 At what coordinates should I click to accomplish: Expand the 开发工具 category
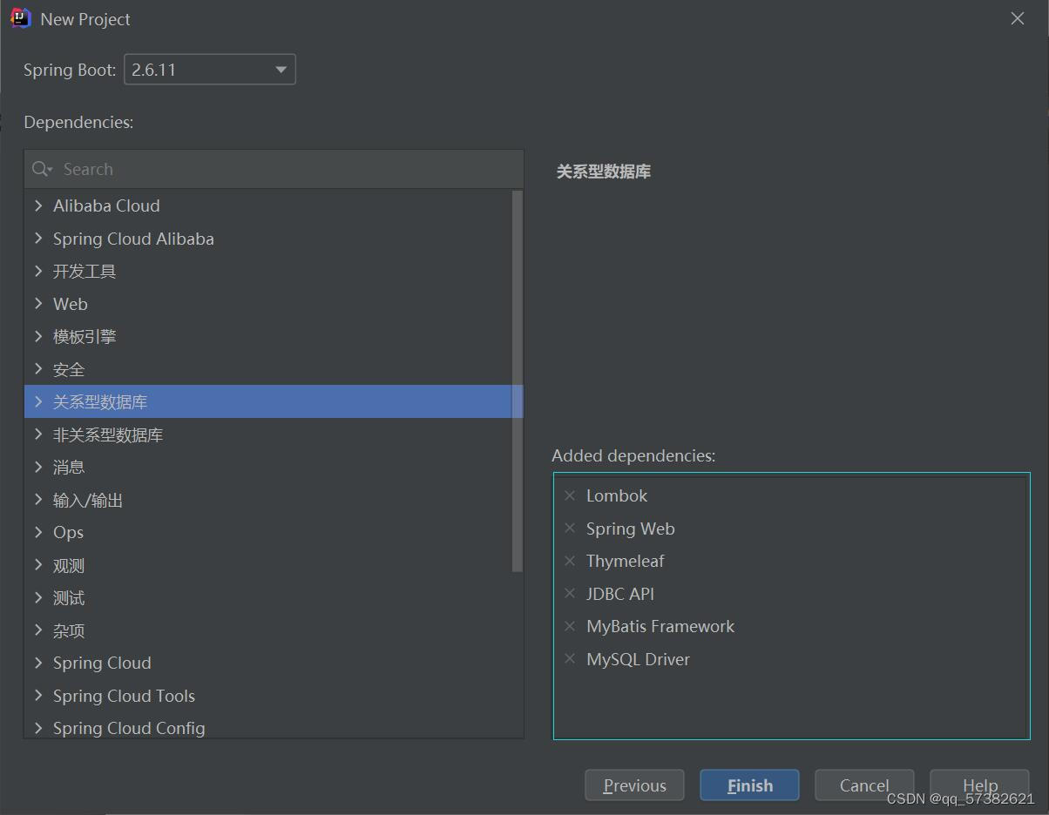click(x=38, y=271)
